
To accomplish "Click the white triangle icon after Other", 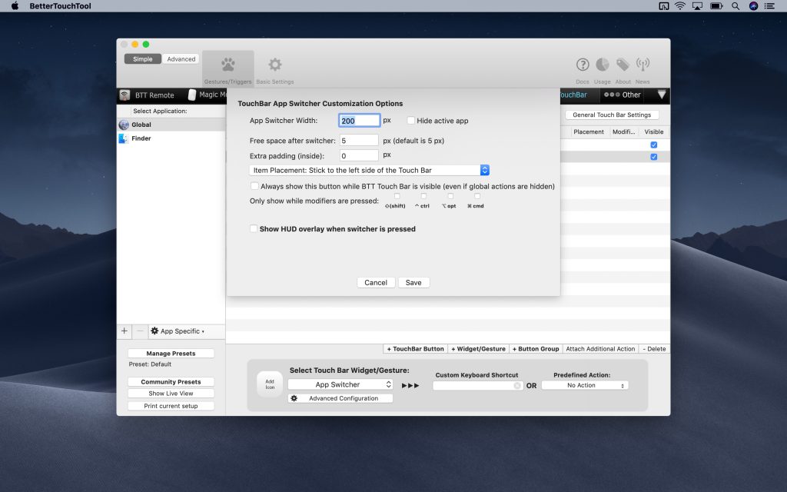I will click(662, 95).
